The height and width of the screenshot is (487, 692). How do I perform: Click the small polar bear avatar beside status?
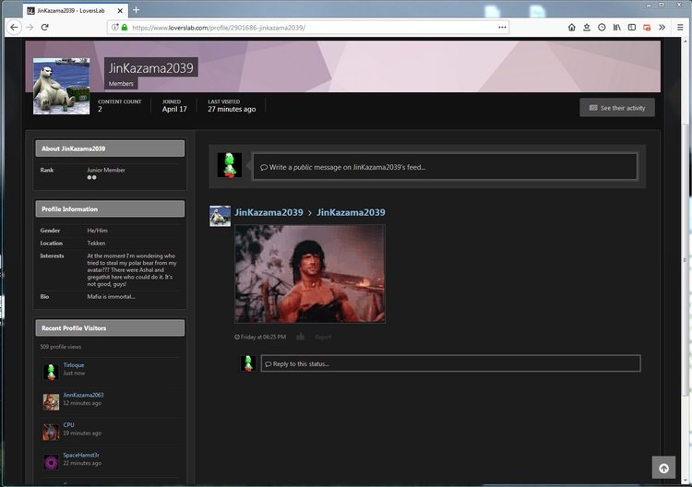point(220,216)
